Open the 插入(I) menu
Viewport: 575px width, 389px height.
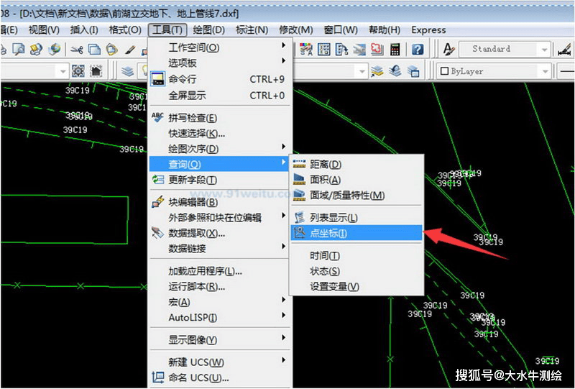click(84, 29)
